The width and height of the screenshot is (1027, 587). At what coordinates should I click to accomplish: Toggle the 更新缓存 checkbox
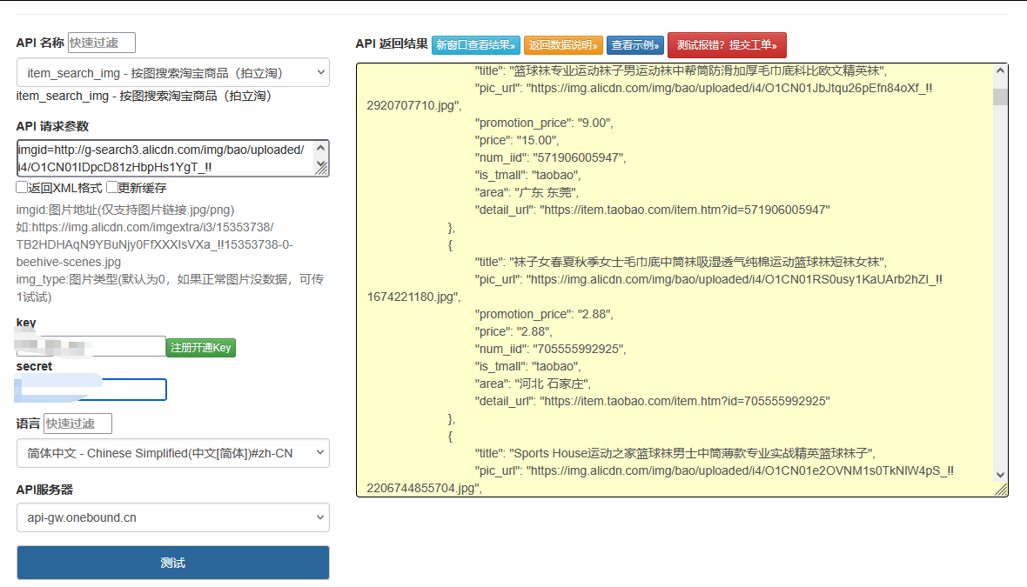112,187
